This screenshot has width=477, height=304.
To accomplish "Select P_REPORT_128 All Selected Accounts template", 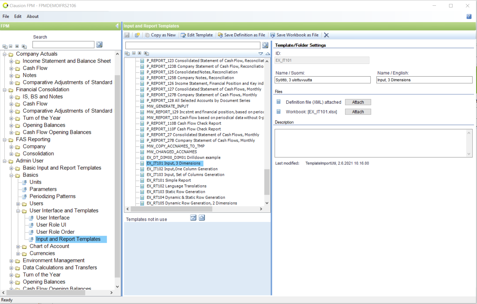I will (198, 101).
